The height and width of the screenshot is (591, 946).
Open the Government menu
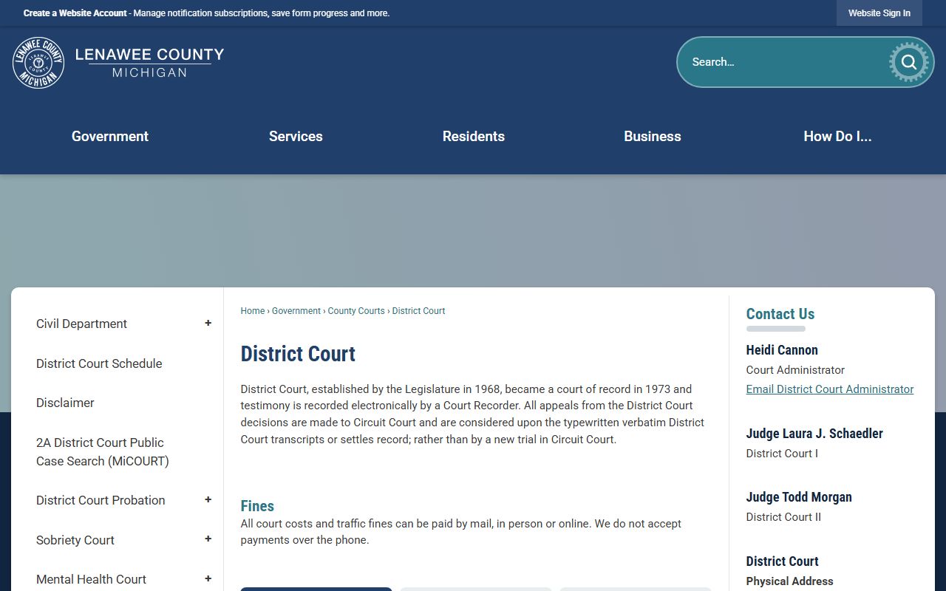pos(110,136)
